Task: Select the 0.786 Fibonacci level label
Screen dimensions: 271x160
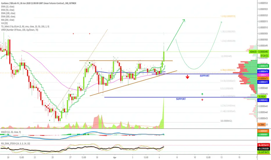Action: click(228, 70)
